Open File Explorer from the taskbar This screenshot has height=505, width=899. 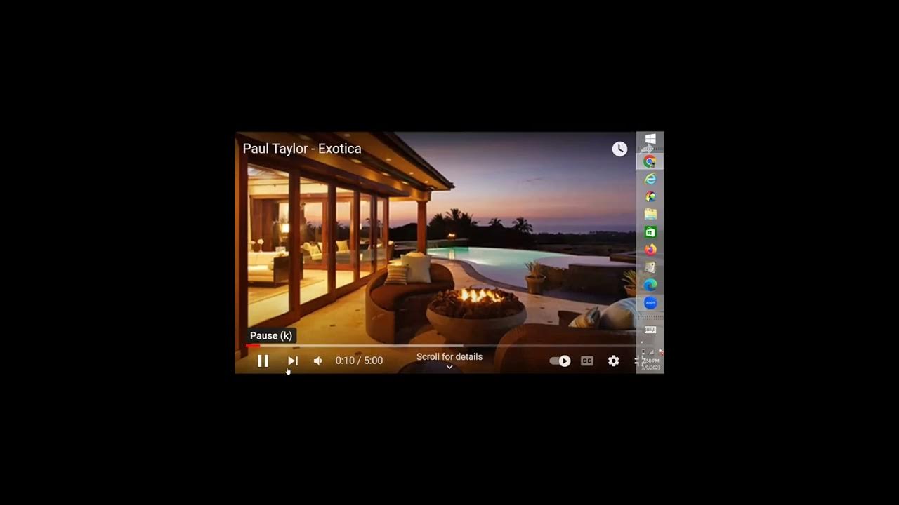(x=650, y=214)
